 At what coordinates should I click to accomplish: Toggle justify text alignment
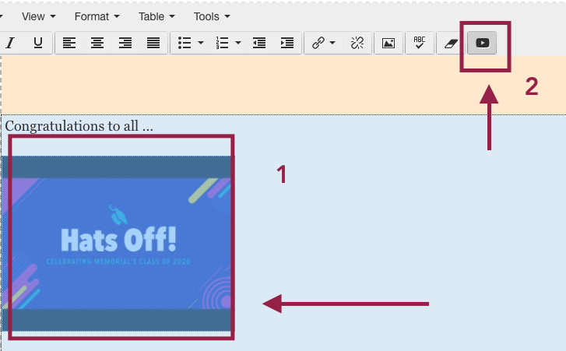pyautogui.click(x=153, y=43)
